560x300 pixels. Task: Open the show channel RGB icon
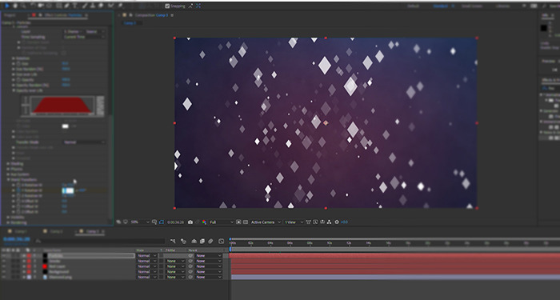coord(204,222)
